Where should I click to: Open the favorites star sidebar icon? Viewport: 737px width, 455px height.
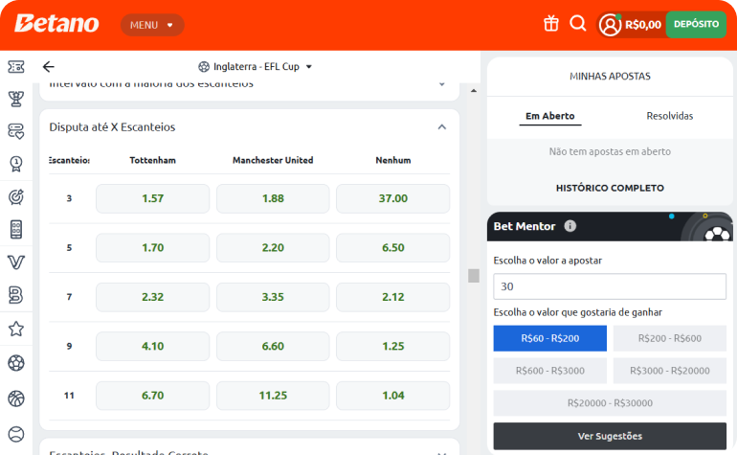click(x=16, y=329)
